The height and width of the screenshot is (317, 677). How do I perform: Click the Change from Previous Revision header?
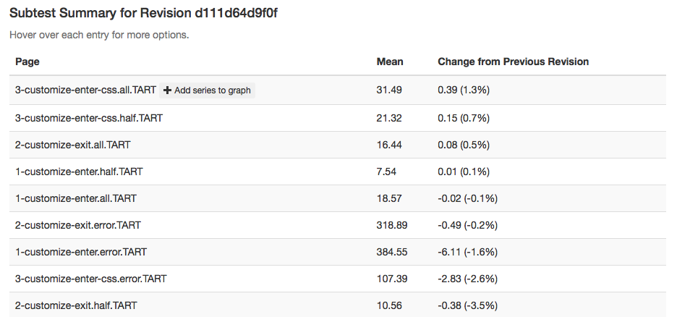tap(513, 62)
